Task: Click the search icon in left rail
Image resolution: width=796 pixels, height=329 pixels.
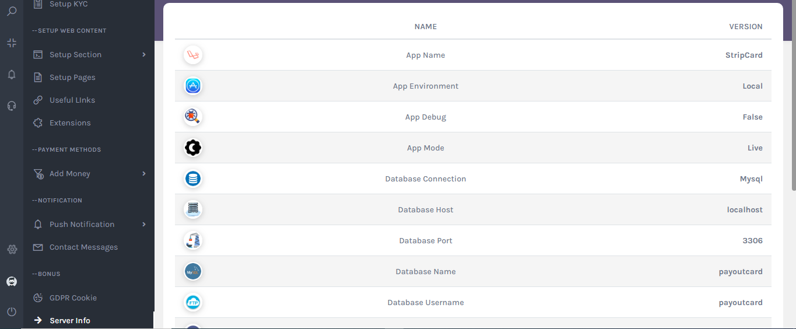Action: tap(12, 11)
